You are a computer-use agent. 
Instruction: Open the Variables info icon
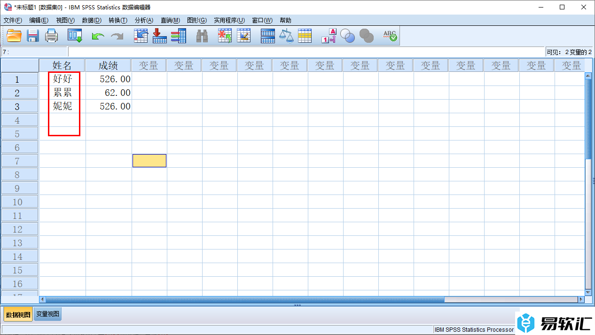pos(179,36)
